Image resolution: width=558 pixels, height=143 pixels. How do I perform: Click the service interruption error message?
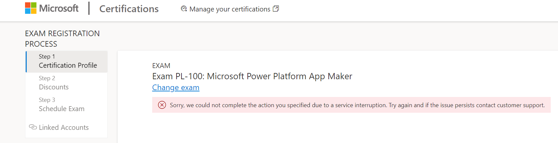[x=357, y=105]
